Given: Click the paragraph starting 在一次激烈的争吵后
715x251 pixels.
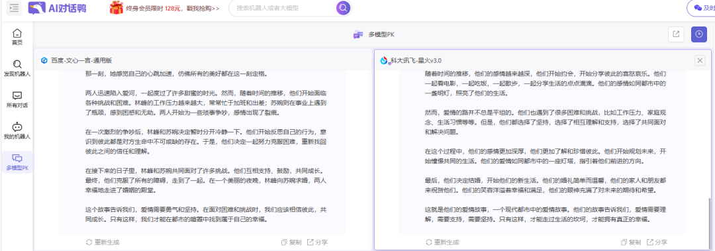Looking at the screenshot, I should pyautogui.click(x=206, y=141).
